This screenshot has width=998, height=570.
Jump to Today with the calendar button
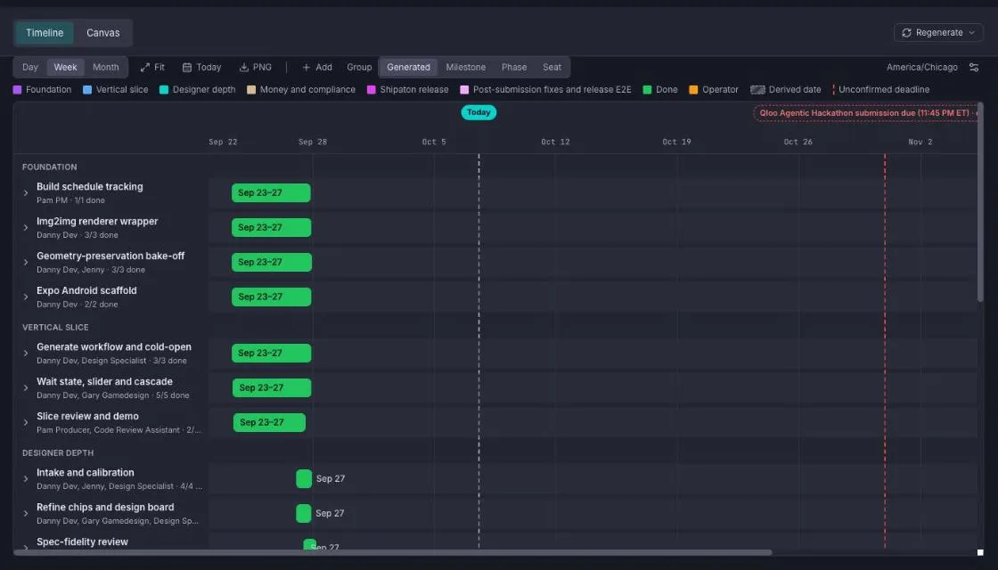click(201, 67)
